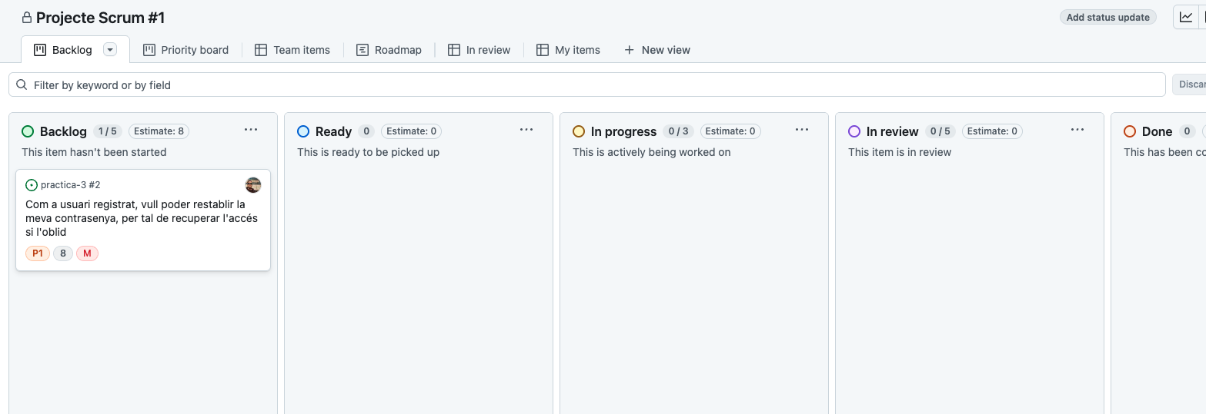Focus the Filter by keyword input field
Viewport: 1206px width, 414px height.
pyautogui.click(x=593, y=84)
